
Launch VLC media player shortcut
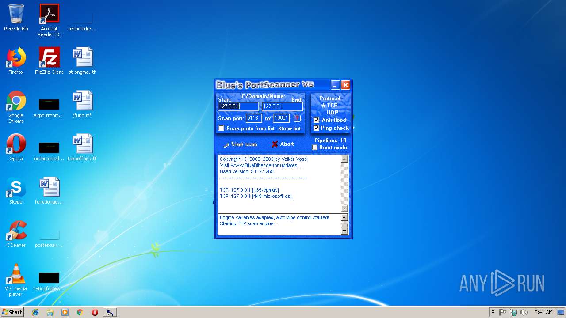pyautogui.click(x=16, y=280)
